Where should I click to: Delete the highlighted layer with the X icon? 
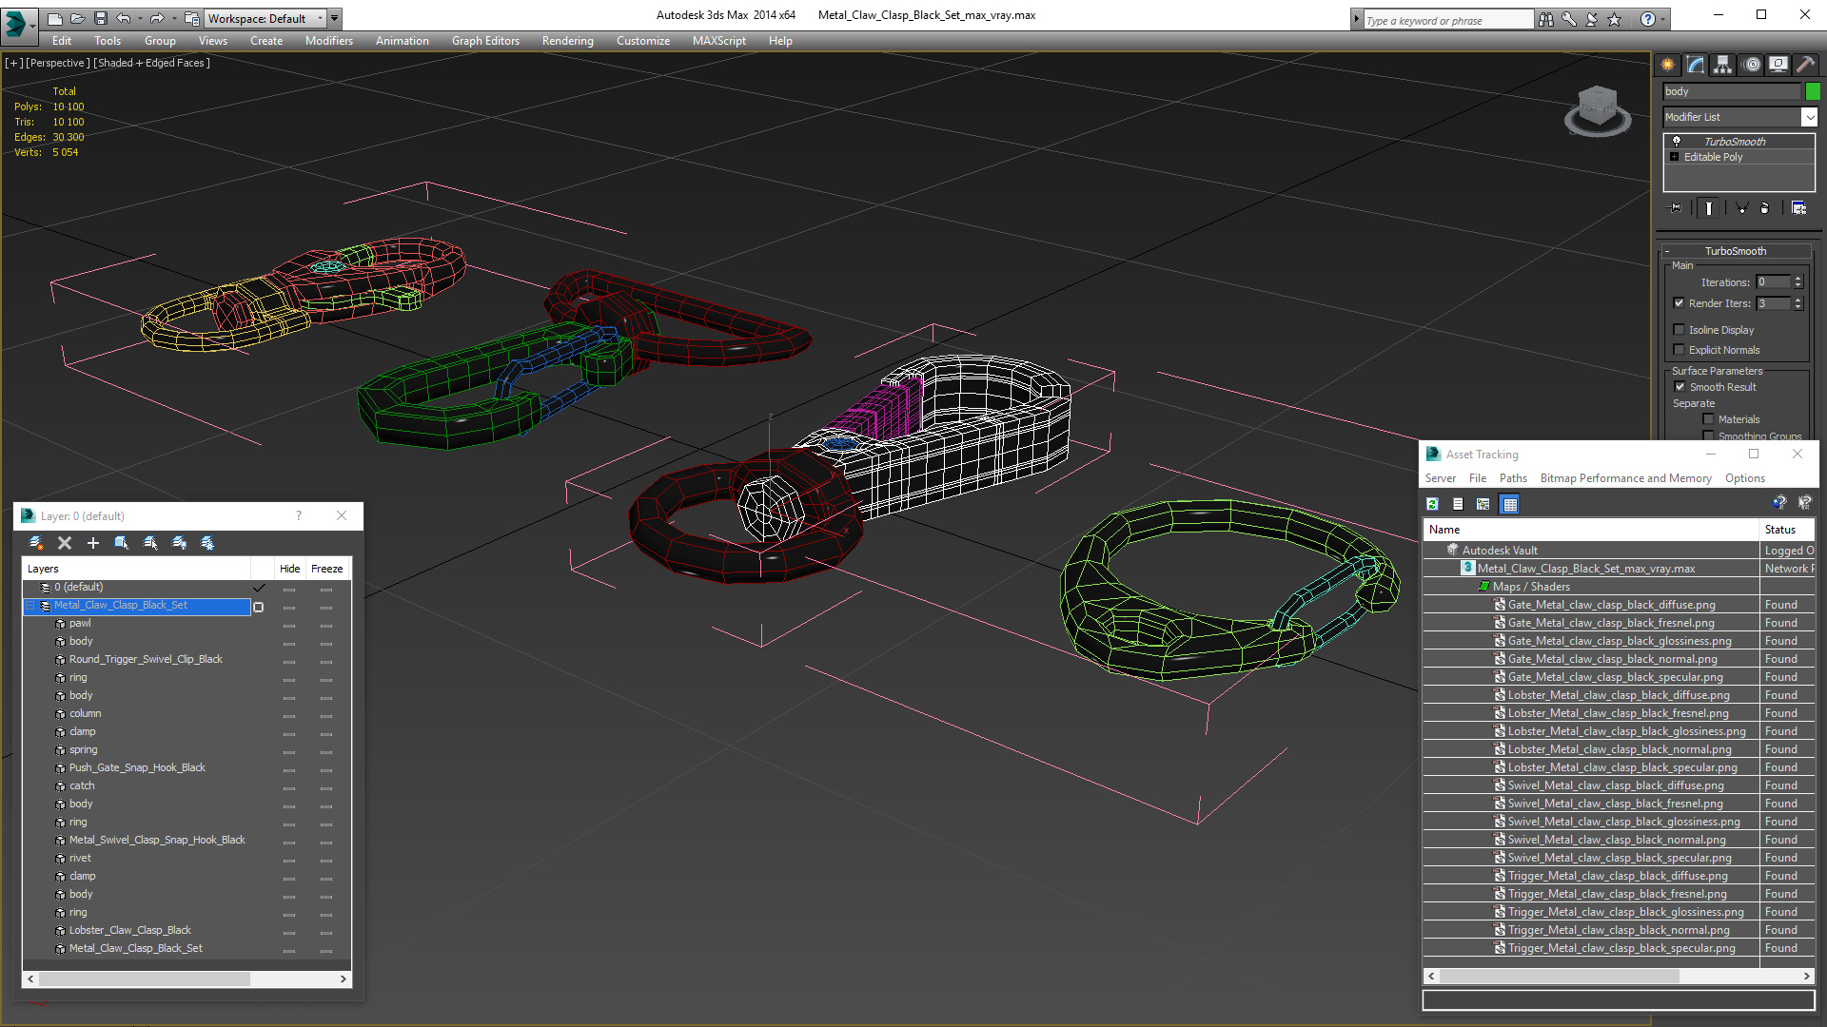pos(65,543)
